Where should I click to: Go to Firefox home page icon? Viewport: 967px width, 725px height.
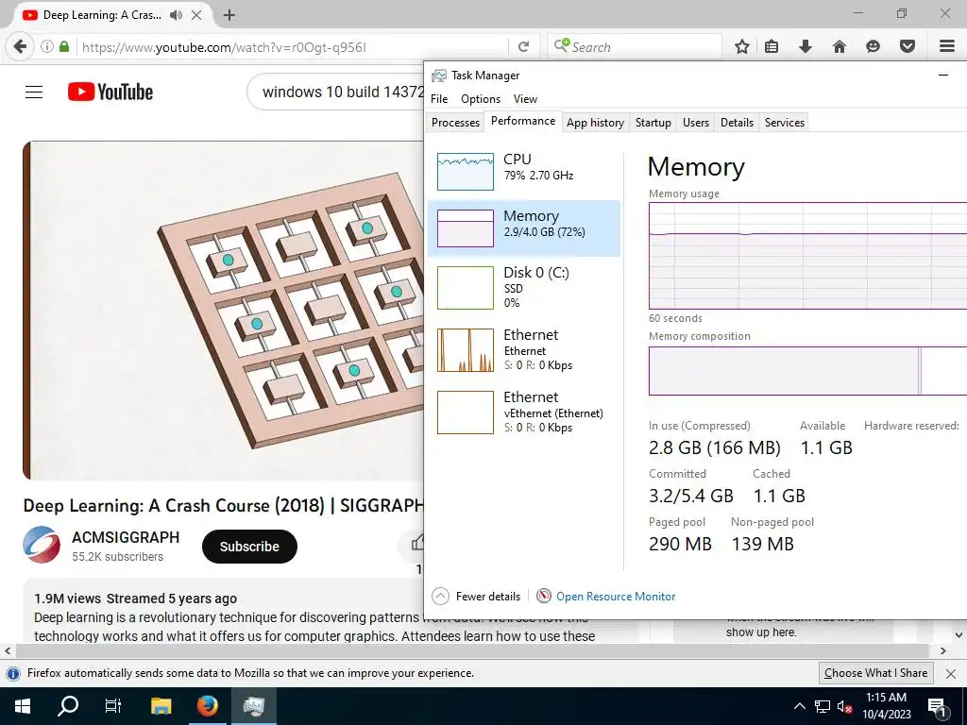coord(839,46)
